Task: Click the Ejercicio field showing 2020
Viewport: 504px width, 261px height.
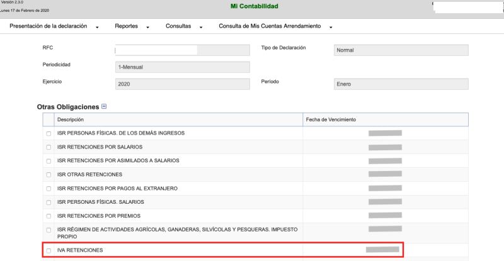Action: click(x=183, y=84)
